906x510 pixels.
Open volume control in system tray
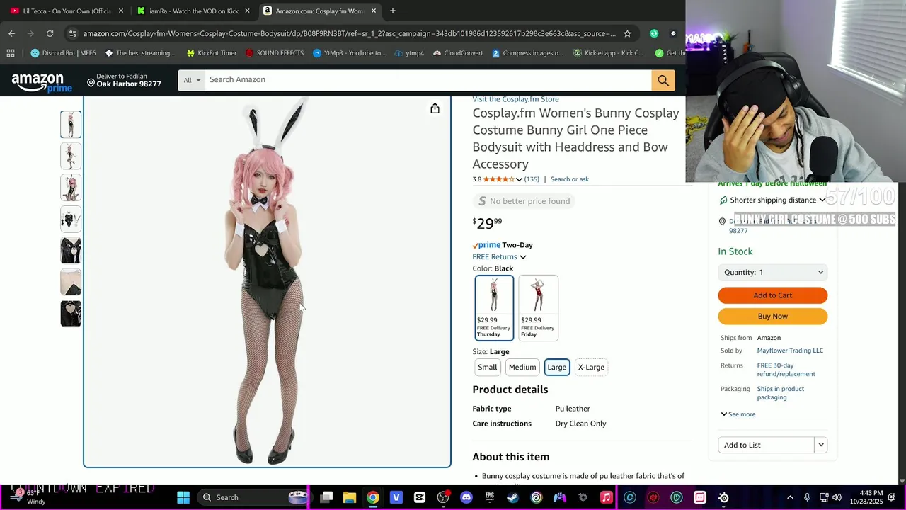[837, 497]
